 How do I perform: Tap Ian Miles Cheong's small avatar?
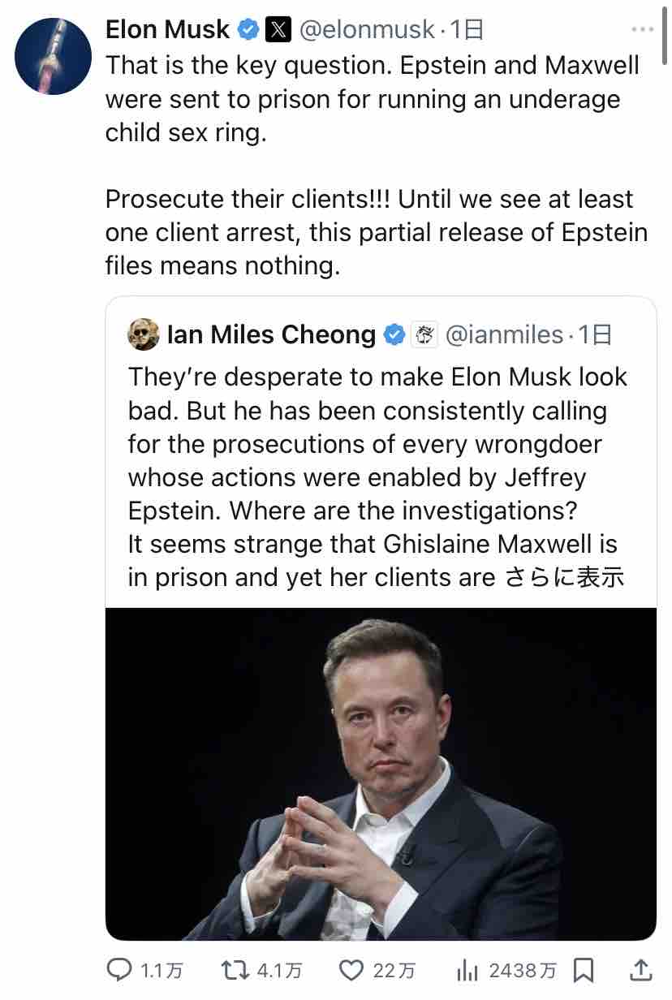coord(144,334)
